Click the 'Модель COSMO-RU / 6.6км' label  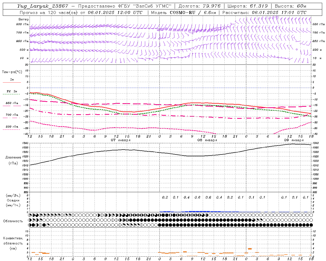coord(184,12)
